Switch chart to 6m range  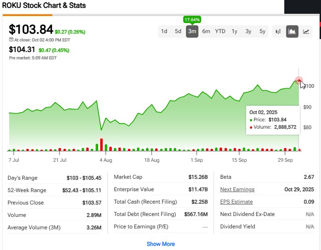click(206, 32)
